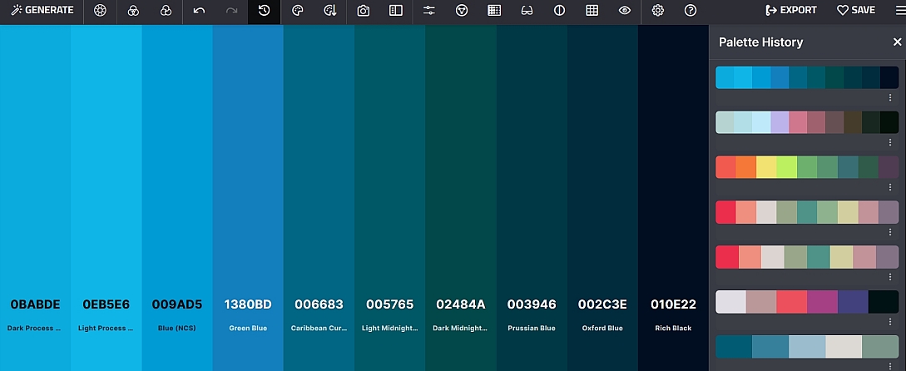Toggle the palette history clock icon
This screenshot has height=371, width=906.
264,11
